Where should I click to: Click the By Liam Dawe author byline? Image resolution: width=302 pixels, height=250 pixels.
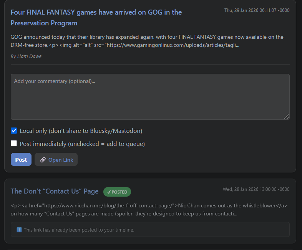pyautogui.click(x=26, y=56)
